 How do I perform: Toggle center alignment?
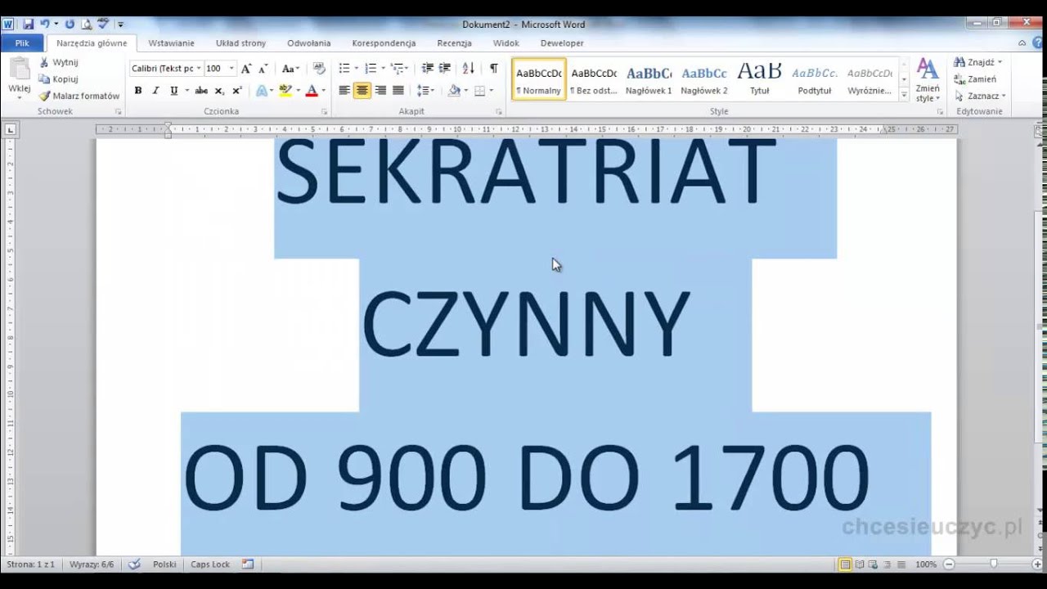tap(362, 91)
